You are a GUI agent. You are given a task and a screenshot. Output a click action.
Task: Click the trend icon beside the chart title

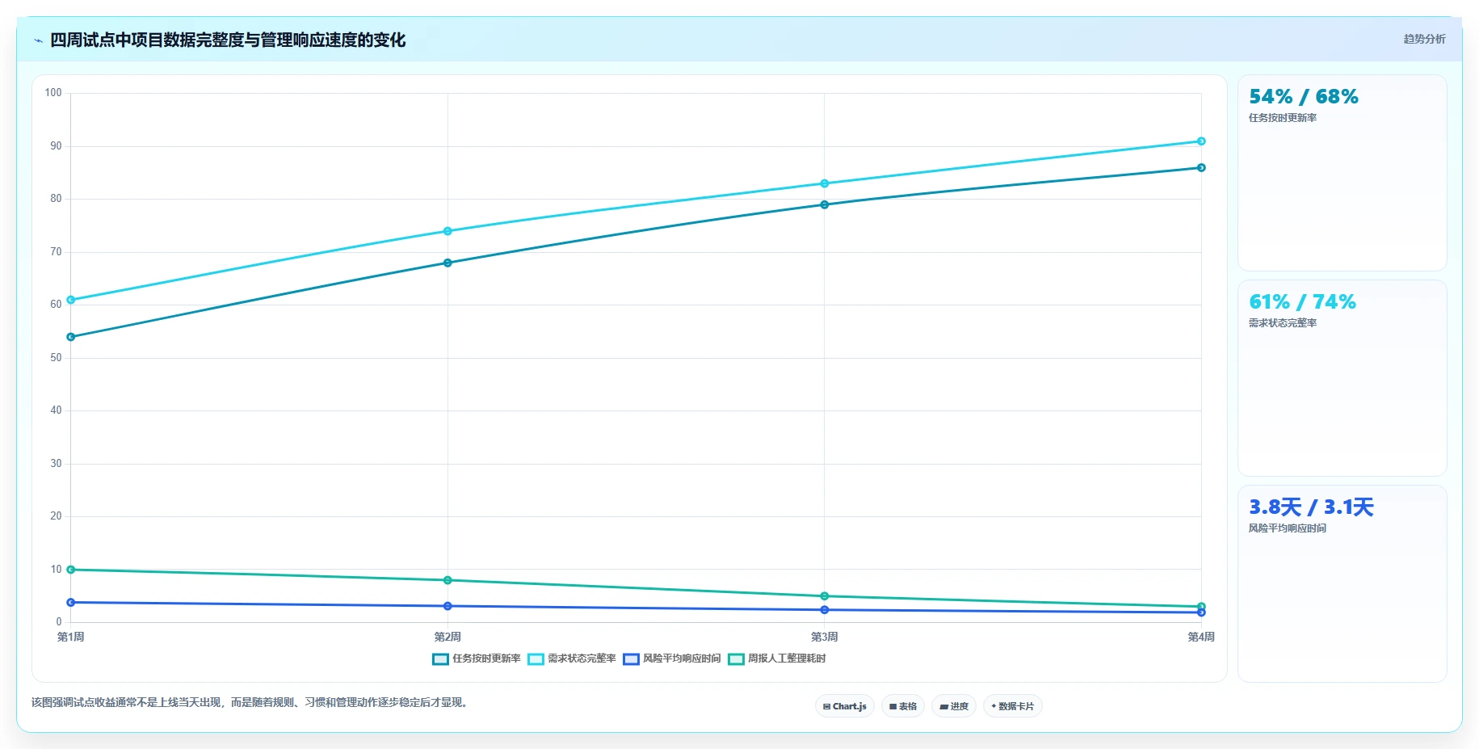pos(38,40)
